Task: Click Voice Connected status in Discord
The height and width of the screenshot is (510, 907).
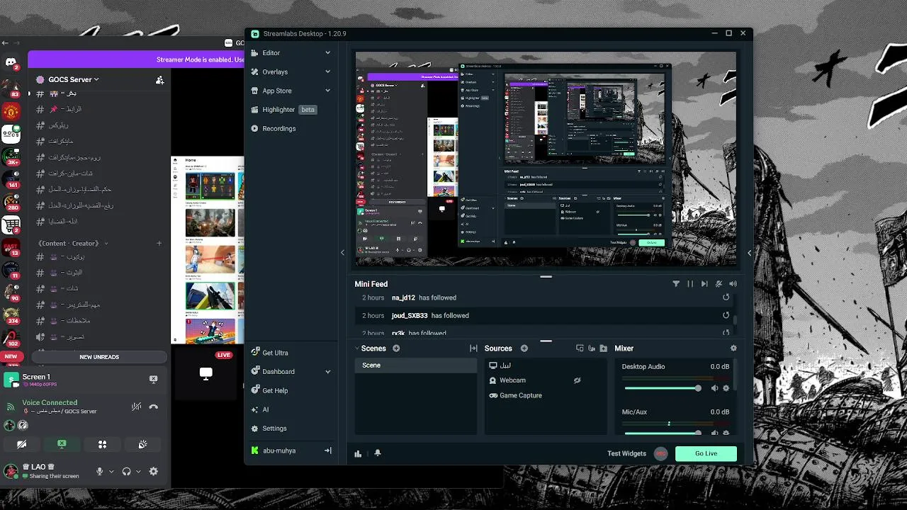Action: 50,402
